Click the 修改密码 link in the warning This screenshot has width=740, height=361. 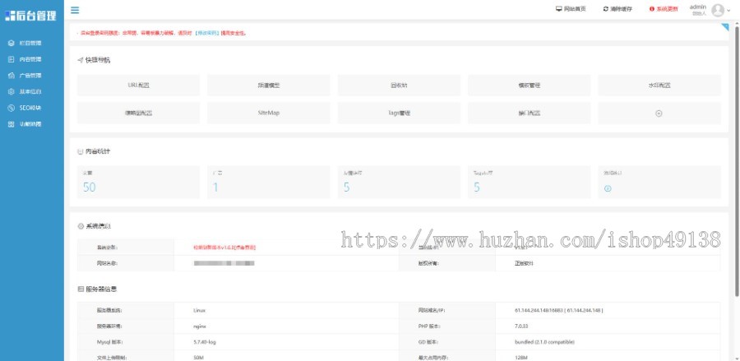click(x=207, y=33)
